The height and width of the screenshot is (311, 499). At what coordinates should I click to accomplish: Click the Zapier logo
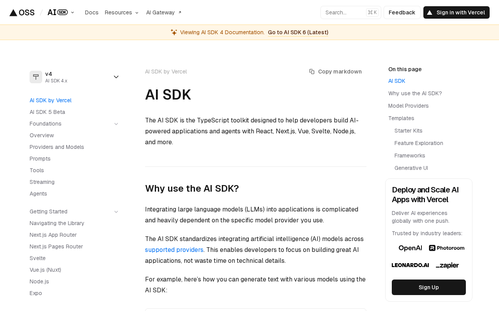tap(447, 266)
